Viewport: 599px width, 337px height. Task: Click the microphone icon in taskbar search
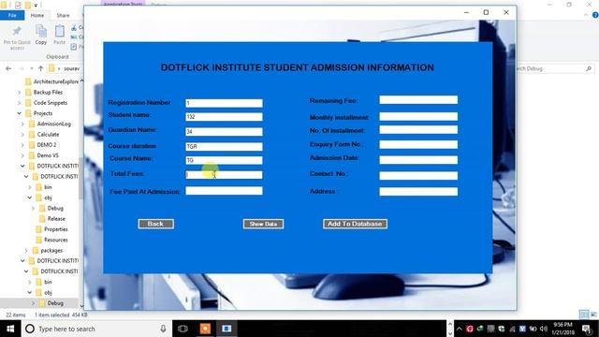tap(163, 329)
